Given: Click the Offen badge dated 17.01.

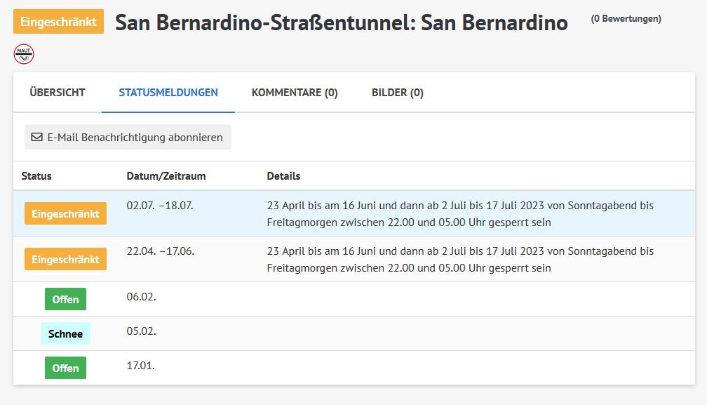Looking at the screenshot, I should click(x=65, y=368).
